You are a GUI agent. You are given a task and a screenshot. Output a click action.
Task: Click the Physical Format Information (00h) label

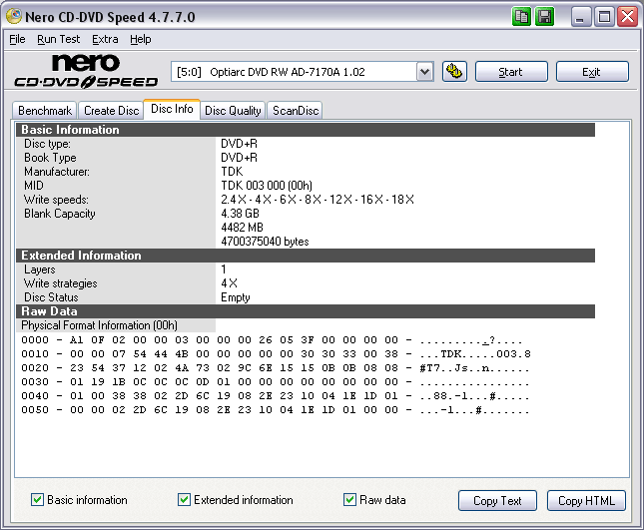coord(100,325)
